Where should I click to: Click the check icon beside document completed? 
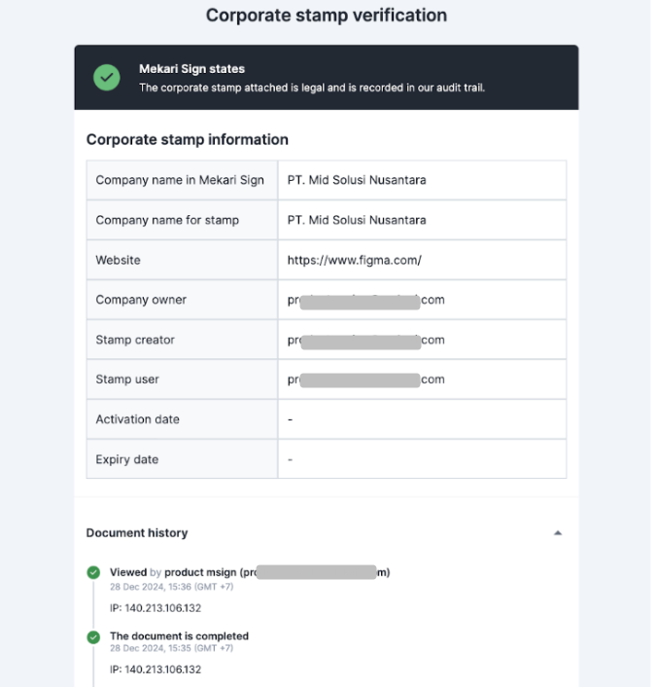(93, 637)
